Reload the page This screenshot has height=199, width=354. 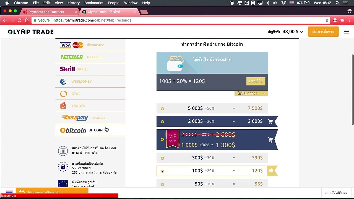point(19,20)
